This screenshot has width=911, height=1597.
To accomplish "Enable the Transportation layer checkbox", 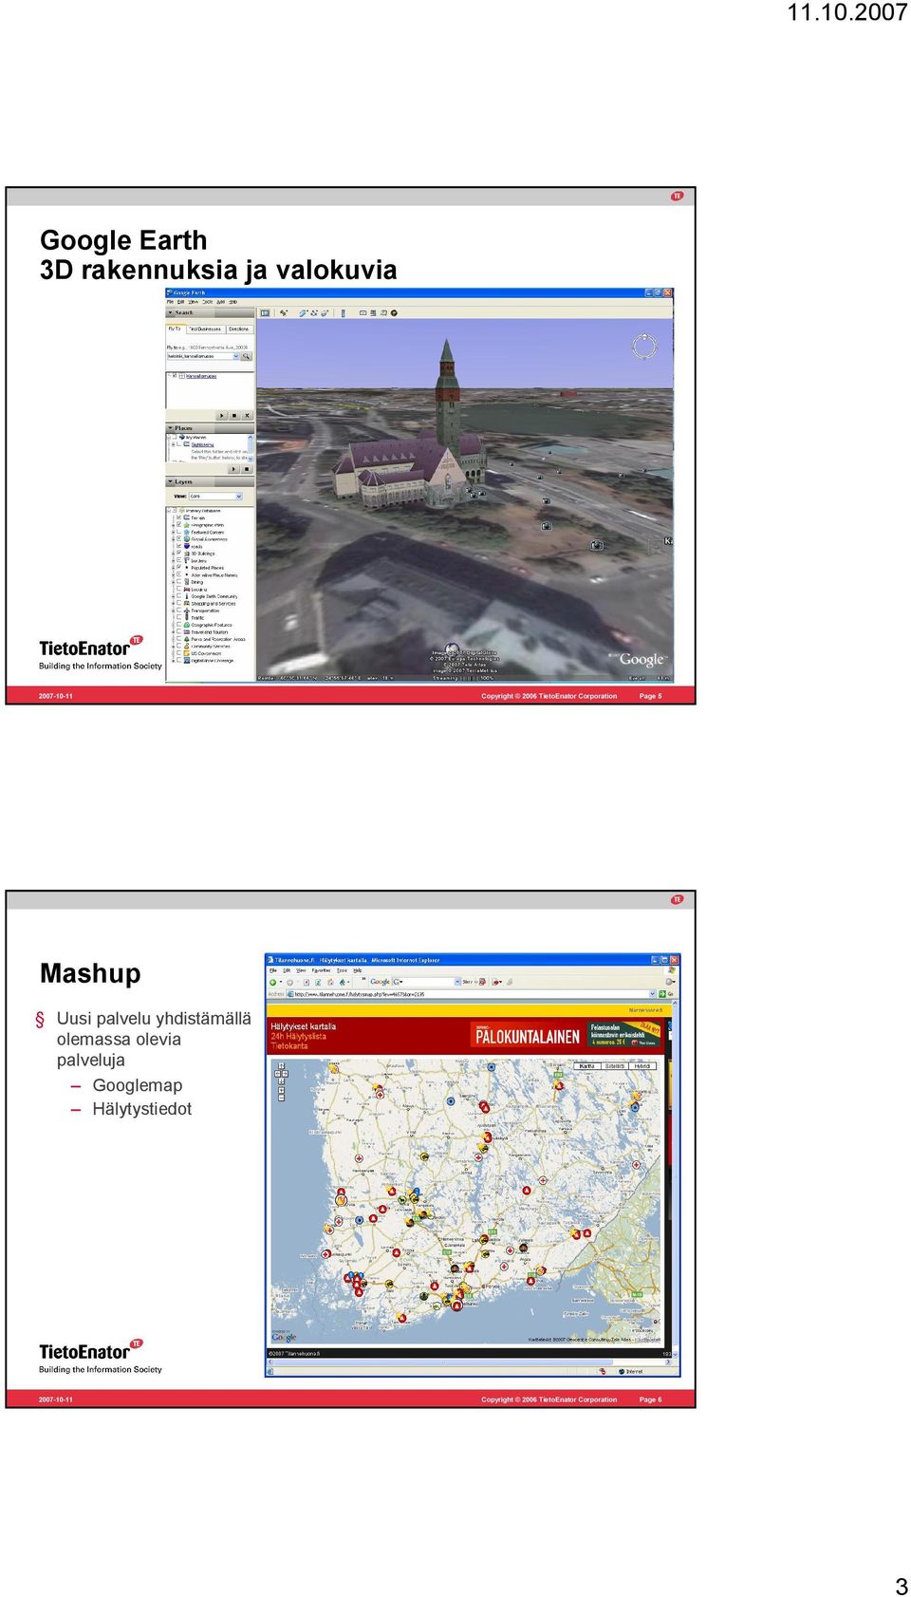I will click(178, 611).
